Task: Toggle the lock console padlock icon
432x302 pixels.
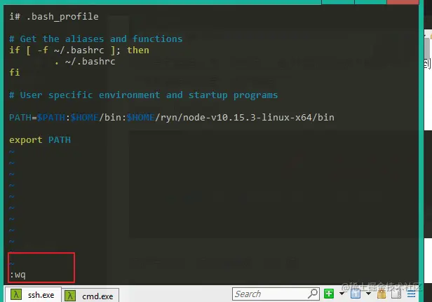Action: pyautogui.click(x=382, y=294)
